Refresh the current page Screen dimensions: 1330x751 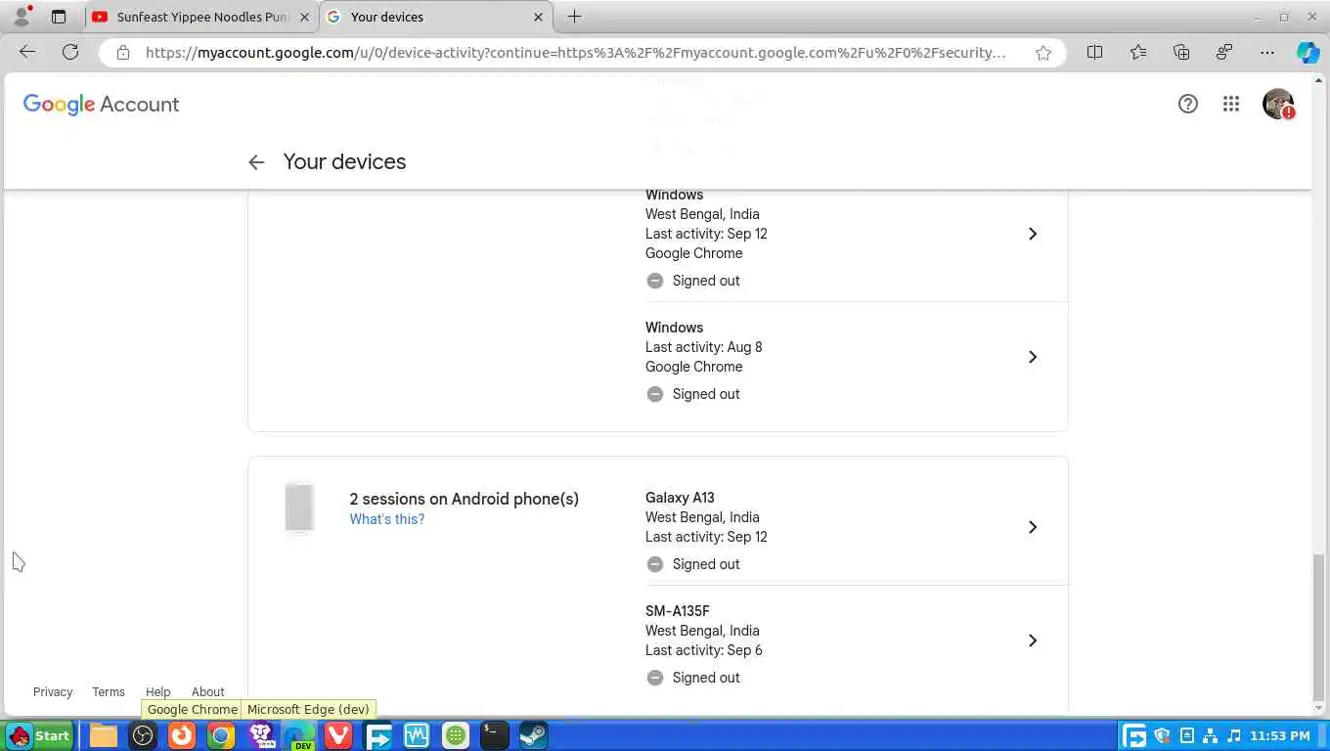[x=70, y=52]
